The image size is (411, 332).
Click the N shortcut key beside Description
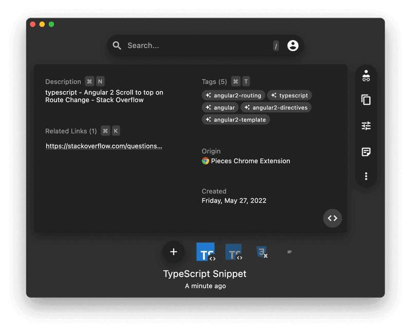pyautogui.click(x=100, y=82)
